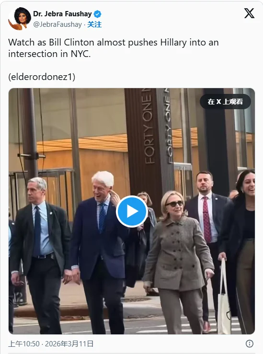This screenshot has width=263, height=354.
Task: Open the info icon beside the timestamp
Action: coord(250,343)
